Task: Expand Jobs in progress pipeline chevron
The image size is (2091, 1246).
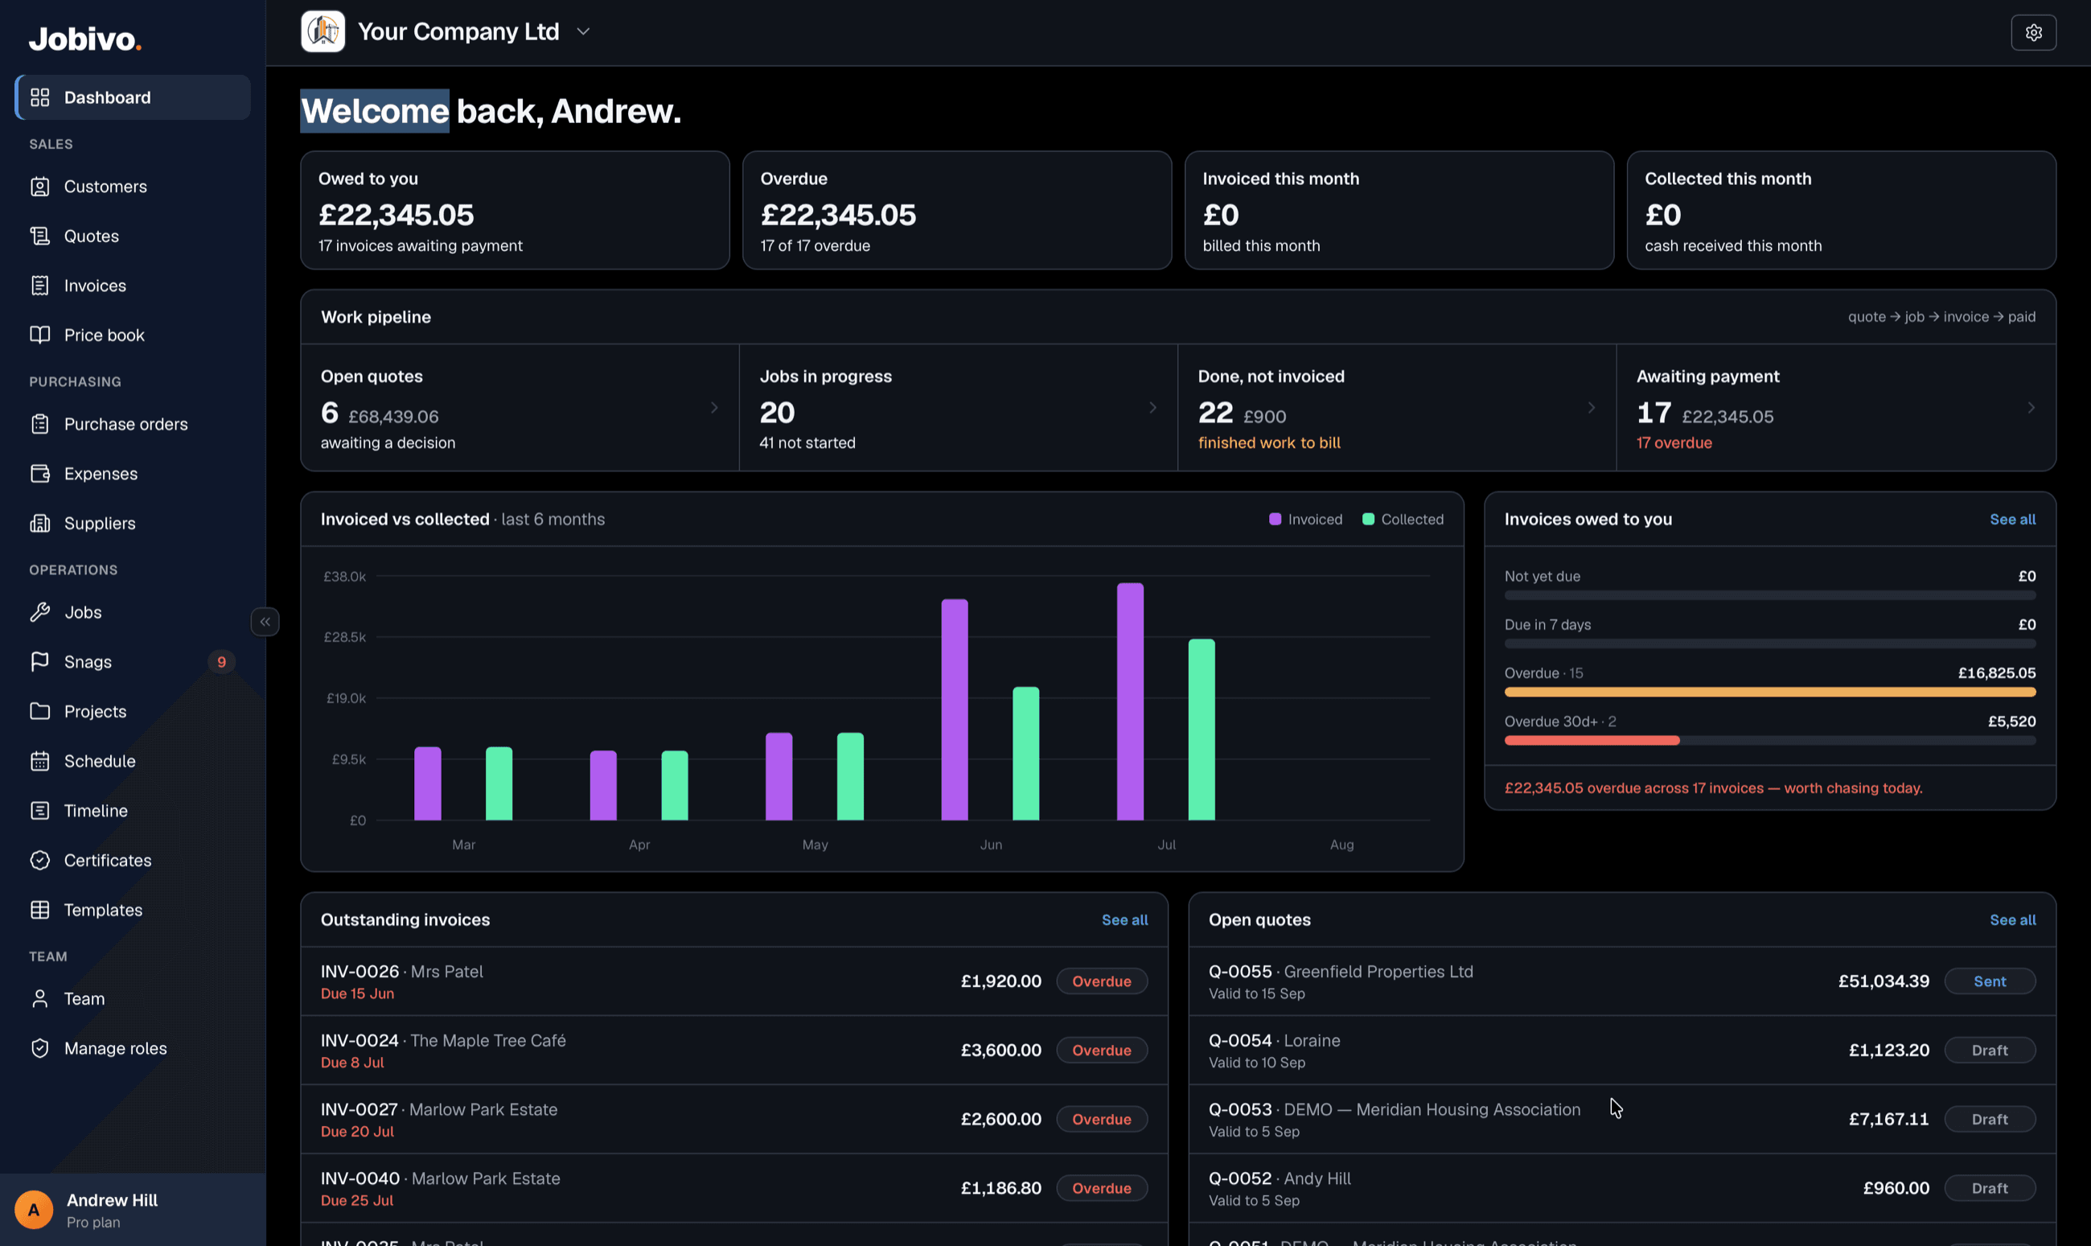Action: point(1152,407)
